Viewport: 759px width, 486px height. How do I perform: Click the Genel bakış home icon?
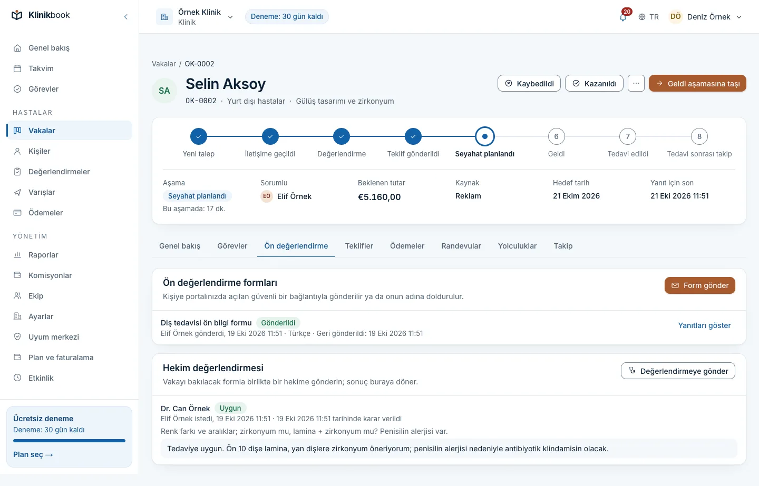[x=17, y=48]
